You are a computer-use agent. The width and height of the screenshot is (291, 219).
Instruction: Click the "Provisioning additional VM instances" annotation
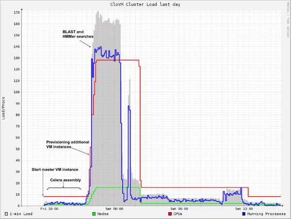click(68, 143)
